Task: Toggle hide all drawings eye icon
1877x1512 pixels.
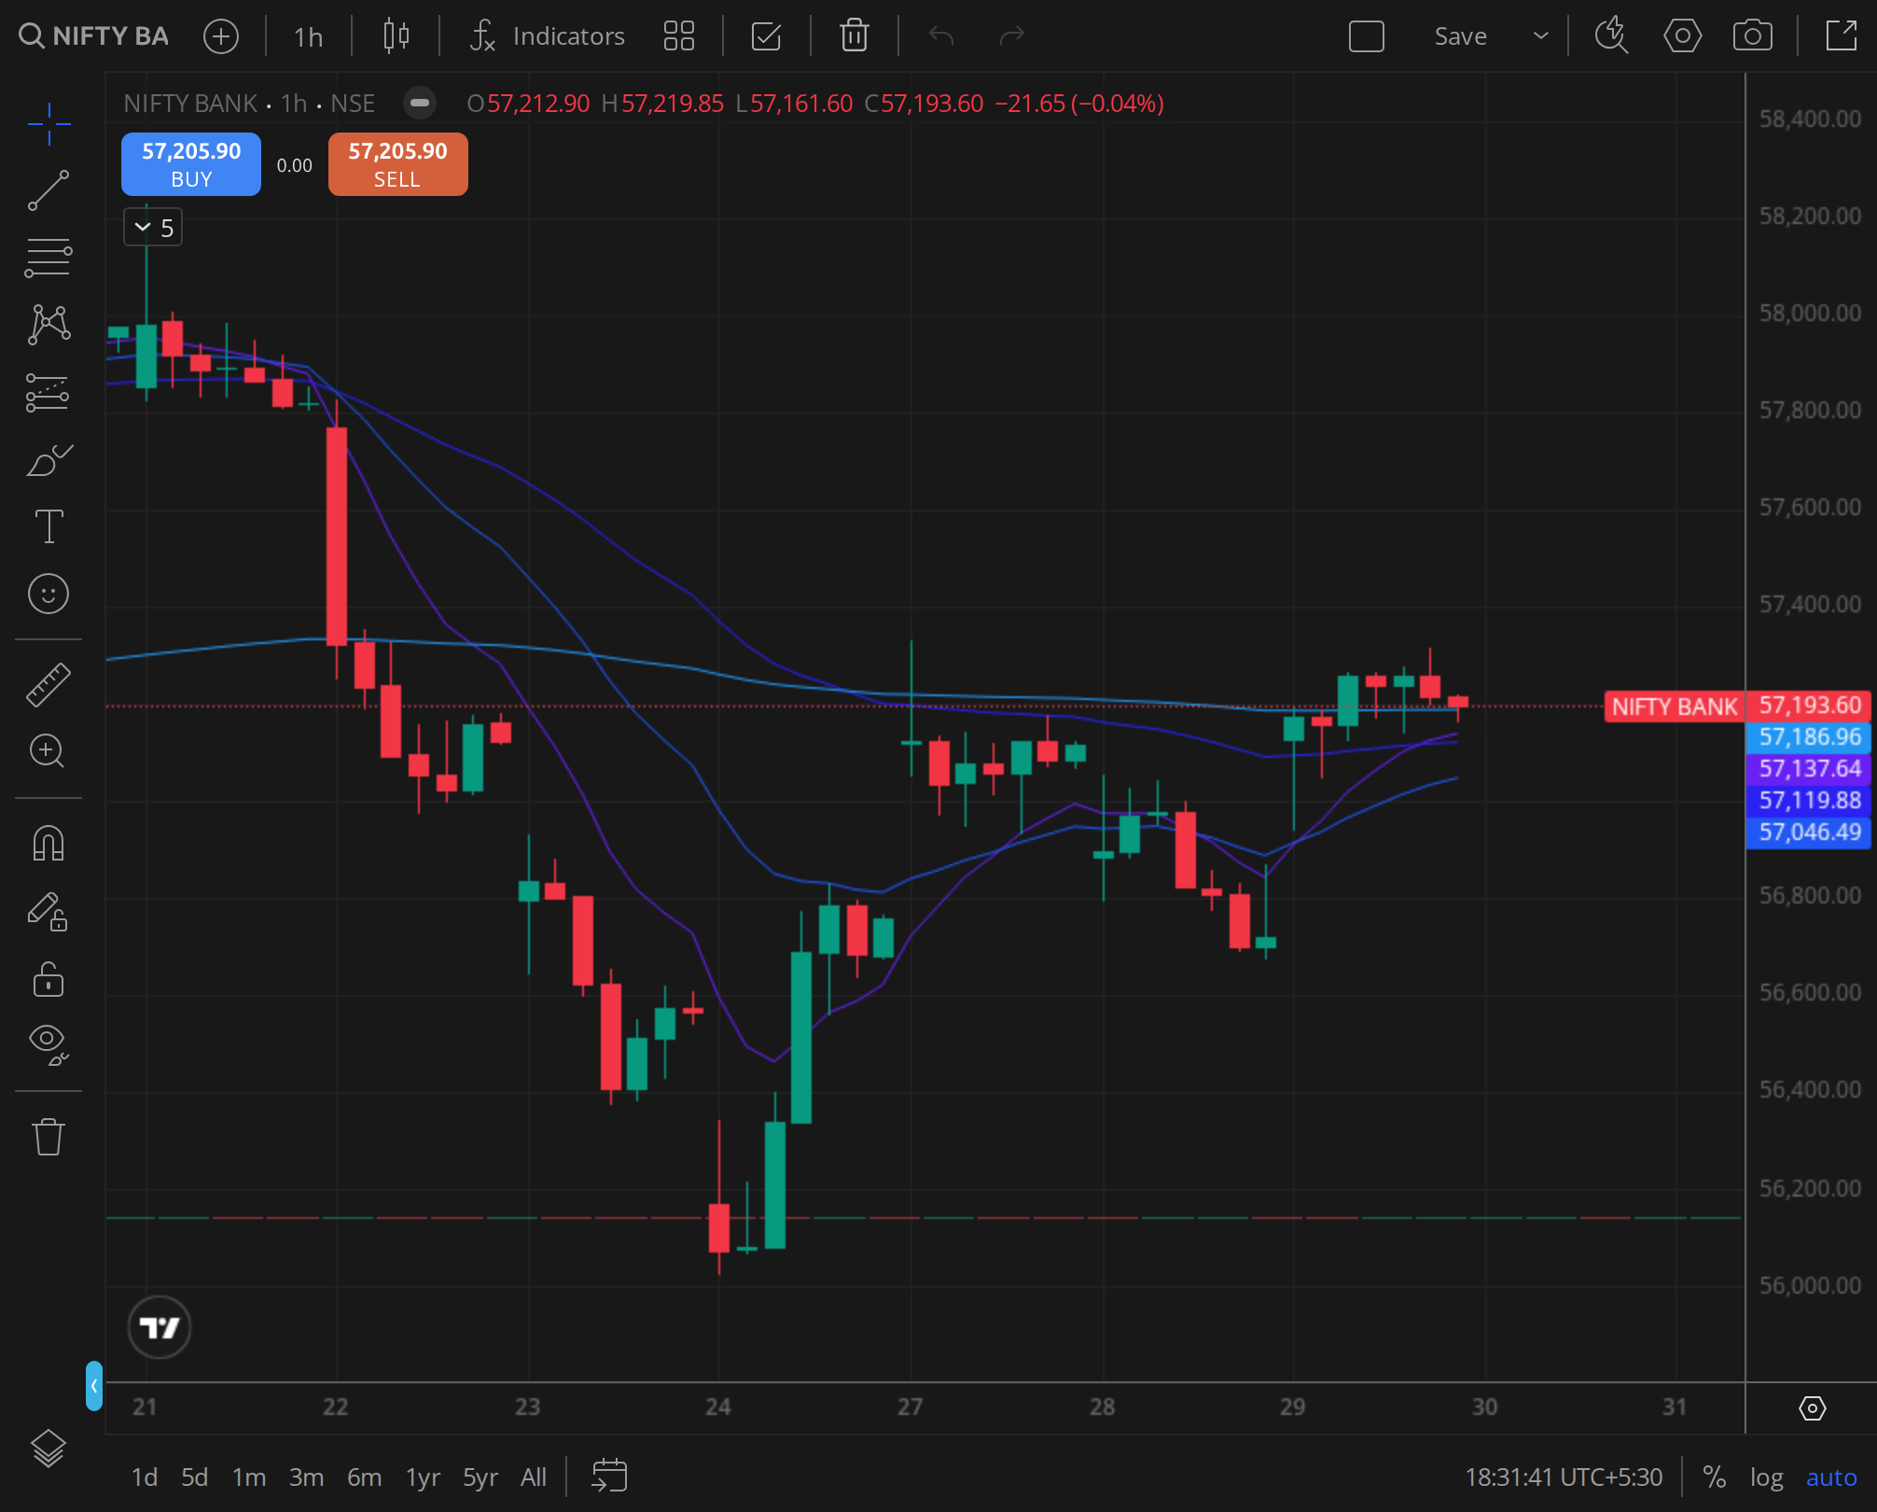Action: (x=49, y=1044)
